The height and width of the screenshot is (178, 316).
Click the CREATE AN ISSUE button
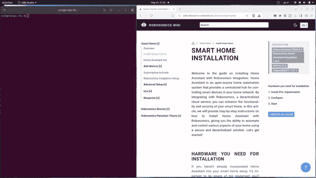click(281, 115)
